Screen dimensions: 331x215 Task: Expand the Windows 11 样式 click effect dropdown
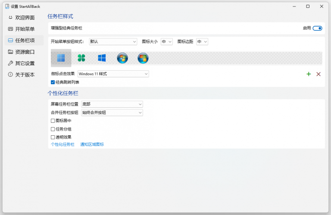(113, 74)
